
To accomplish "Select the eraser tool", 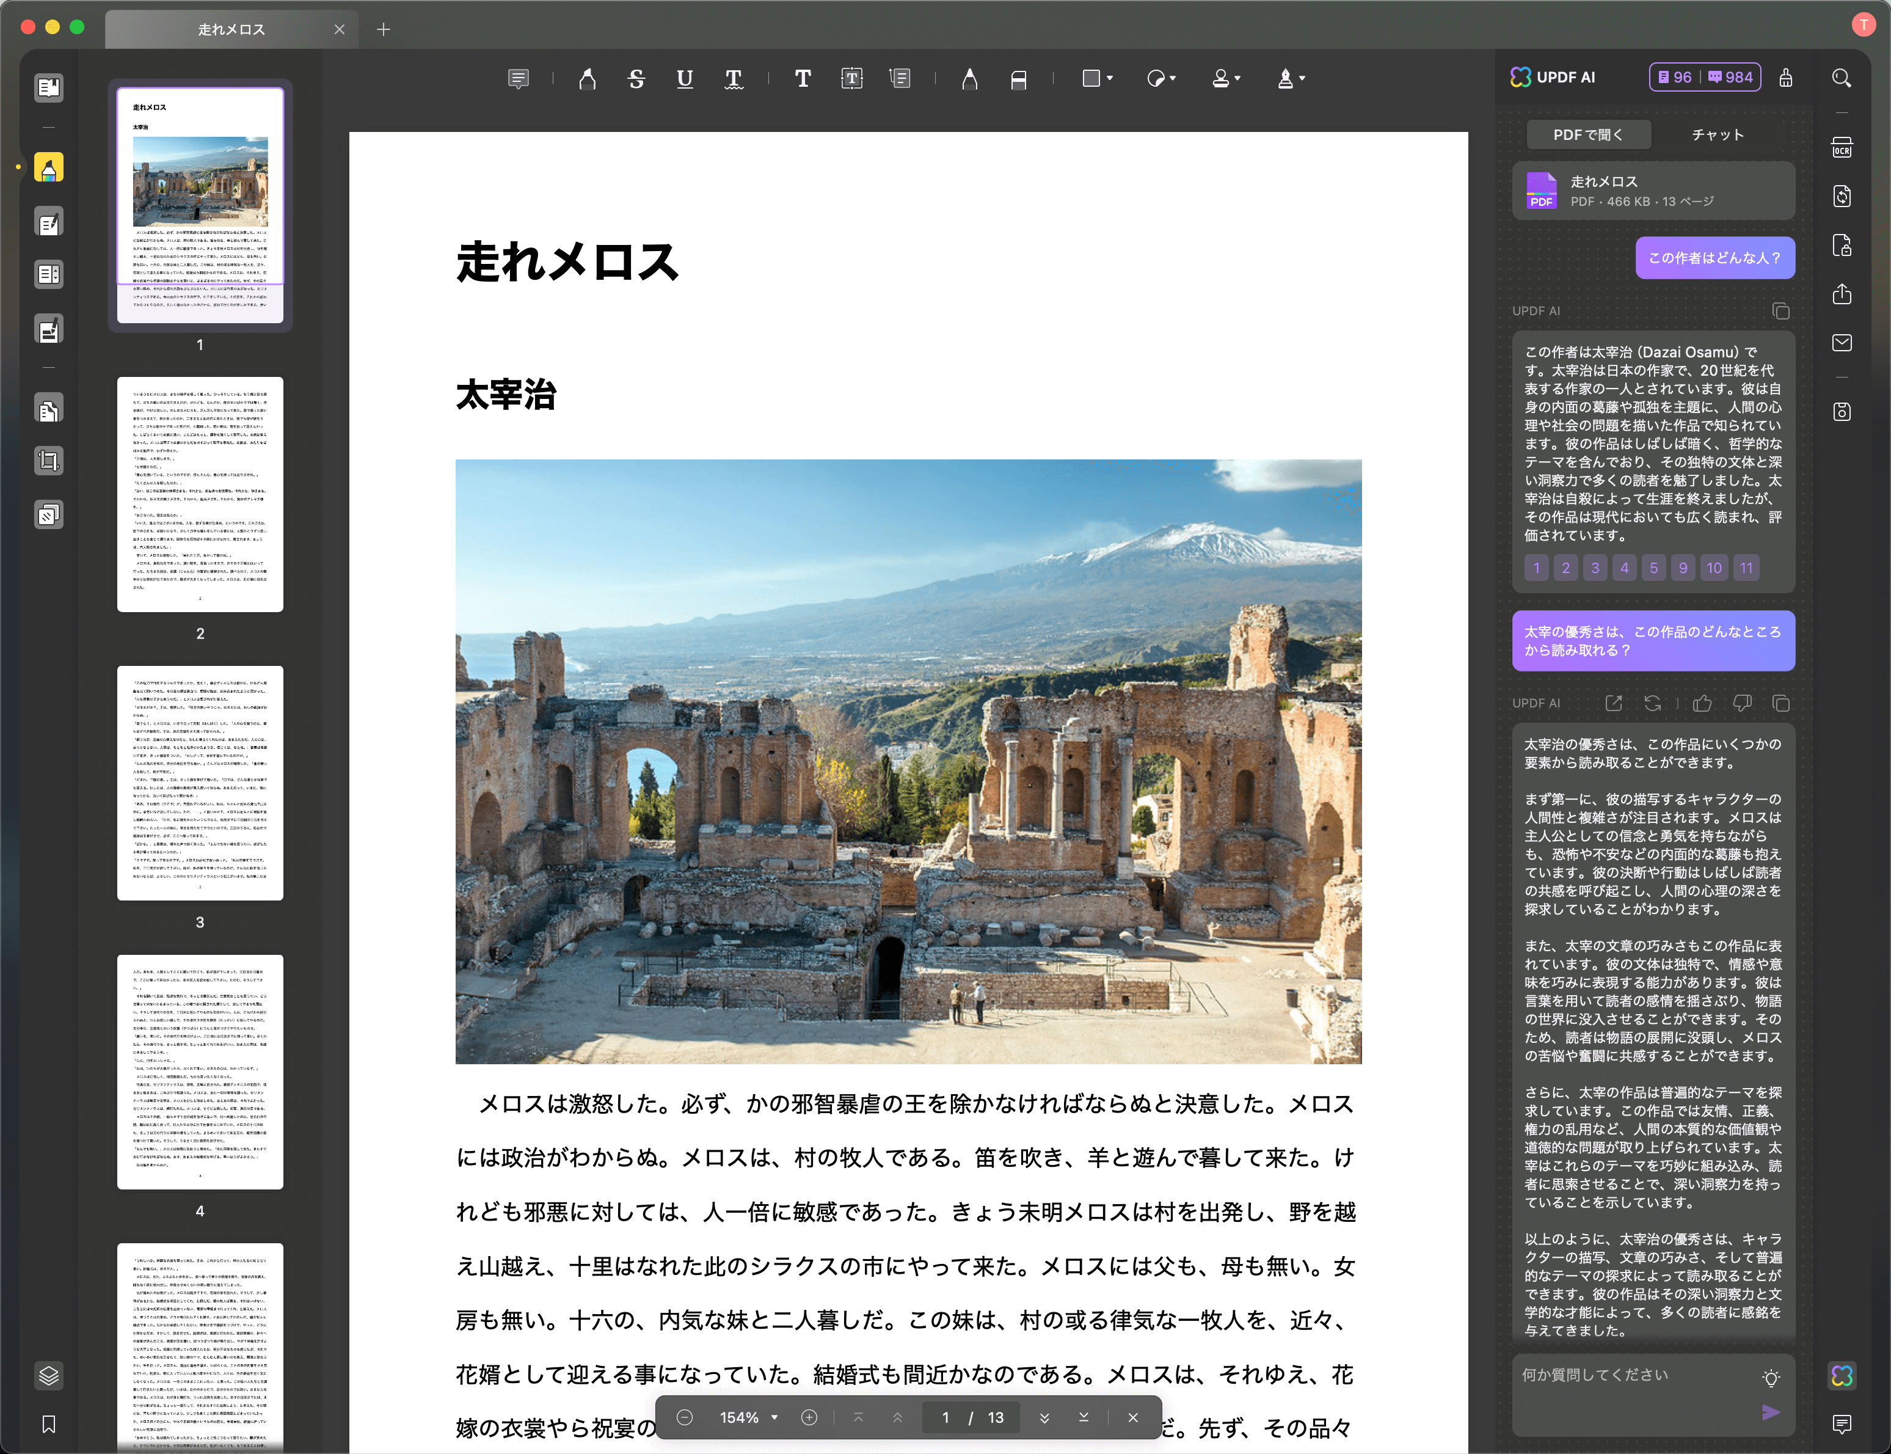I will (x=1018, y=79).
